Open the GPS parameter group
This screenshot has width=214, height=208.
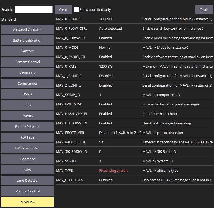click(28, 170)
